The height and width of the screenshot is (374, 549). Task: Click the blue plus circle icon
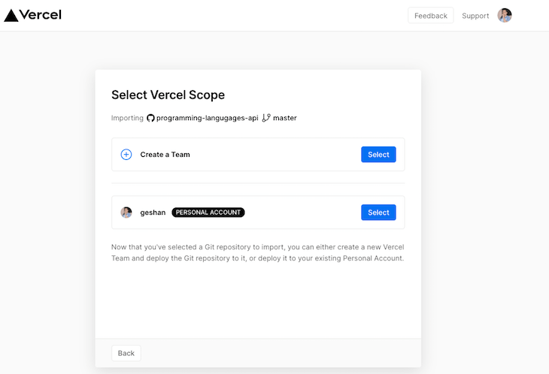(126, 155)
